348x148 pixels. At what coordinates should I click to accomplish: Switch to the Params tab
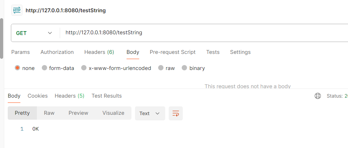point(20,52)
